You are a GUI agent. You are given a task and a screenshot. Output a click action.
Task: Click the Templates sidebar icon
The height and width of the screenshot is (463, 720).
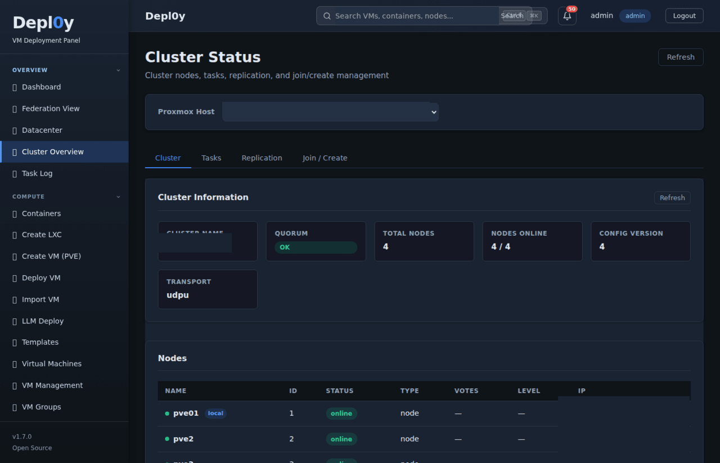click(x=15, y=343)
